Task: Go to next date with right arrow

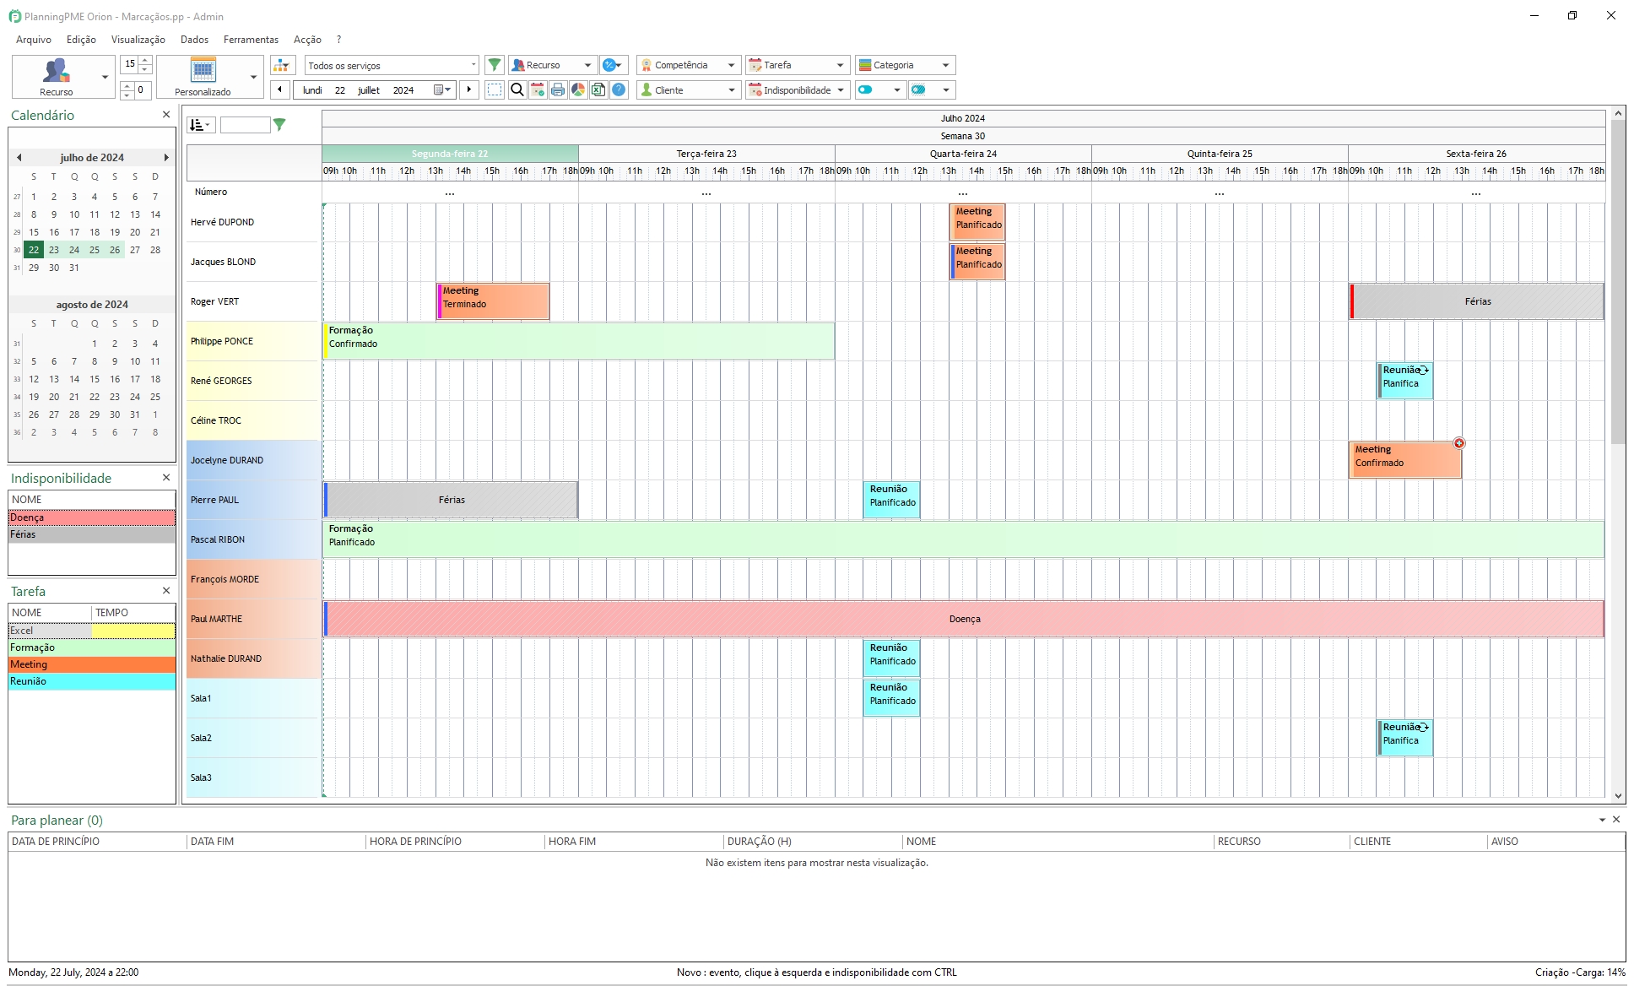Action: click(x=469, y=89)
